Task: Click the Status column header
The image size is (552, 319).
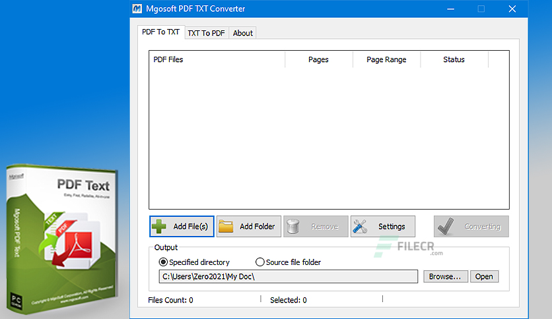Action: pyautogui.click(x=454, y=59)
